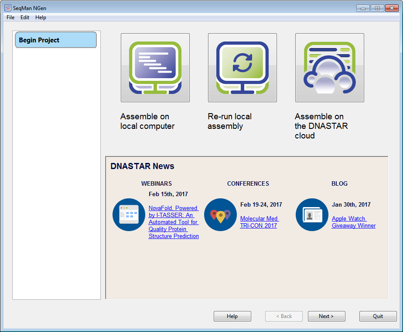Click the disabled < Back button
This screenshot has height=332, width=403.
284,316
